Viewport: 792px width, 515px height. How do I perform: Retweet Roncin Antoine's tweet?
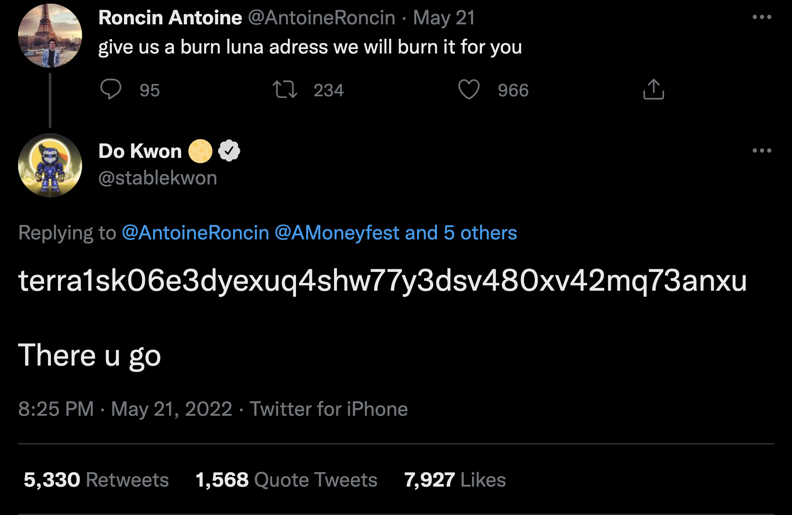tap(285, 90)
